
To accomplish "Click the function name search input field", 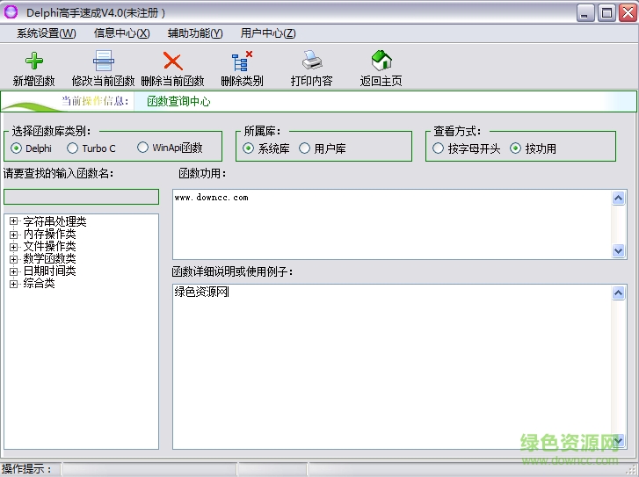I will [81, 197].
